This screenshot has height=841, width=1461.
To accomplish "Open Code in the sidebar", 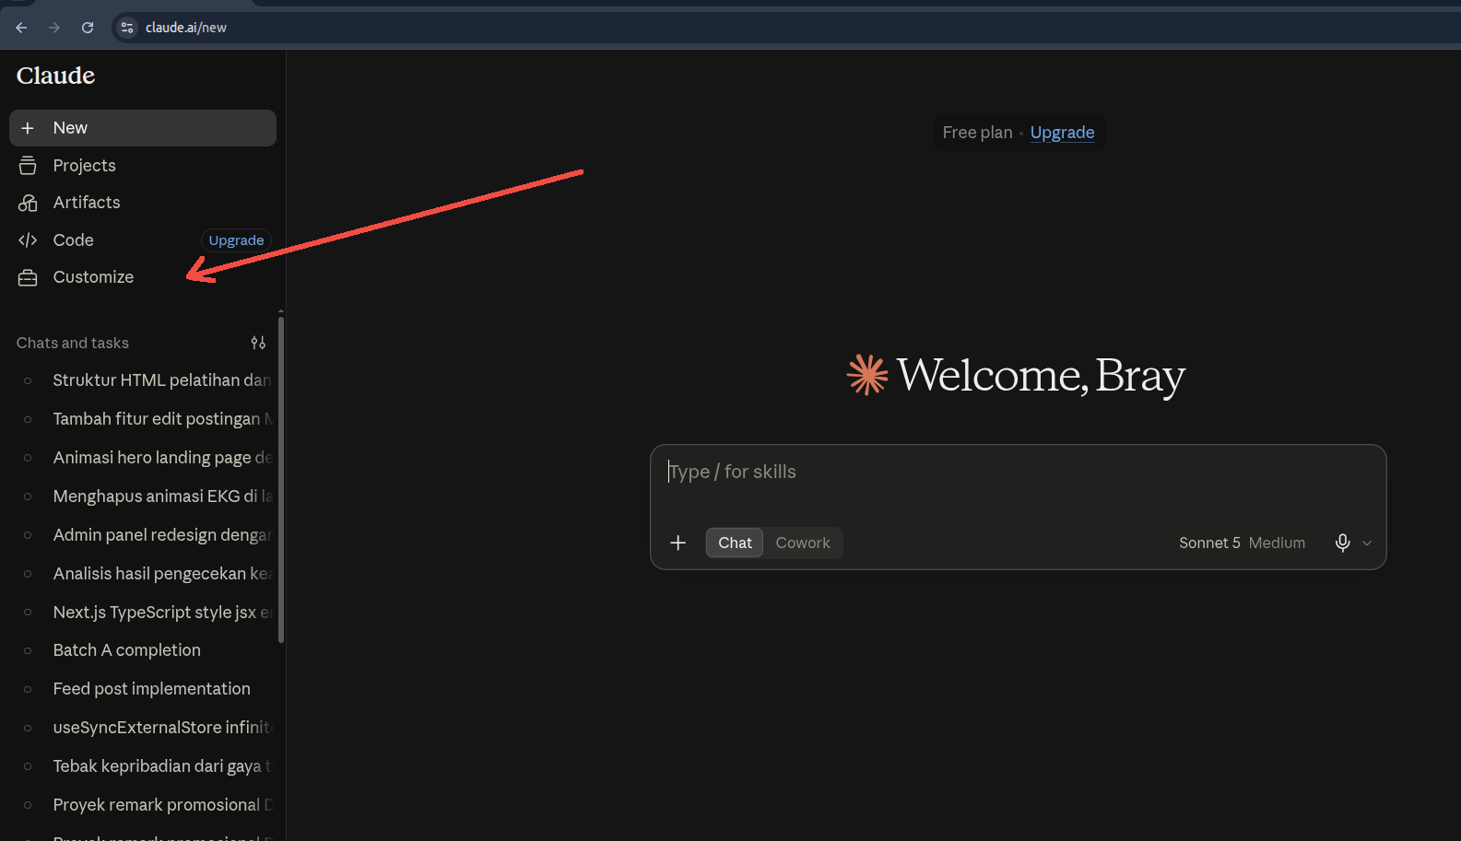I will click(101, 240).
